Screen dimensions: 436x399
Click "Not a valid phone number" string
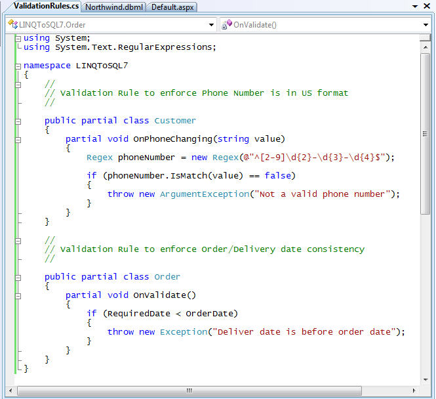323,194
